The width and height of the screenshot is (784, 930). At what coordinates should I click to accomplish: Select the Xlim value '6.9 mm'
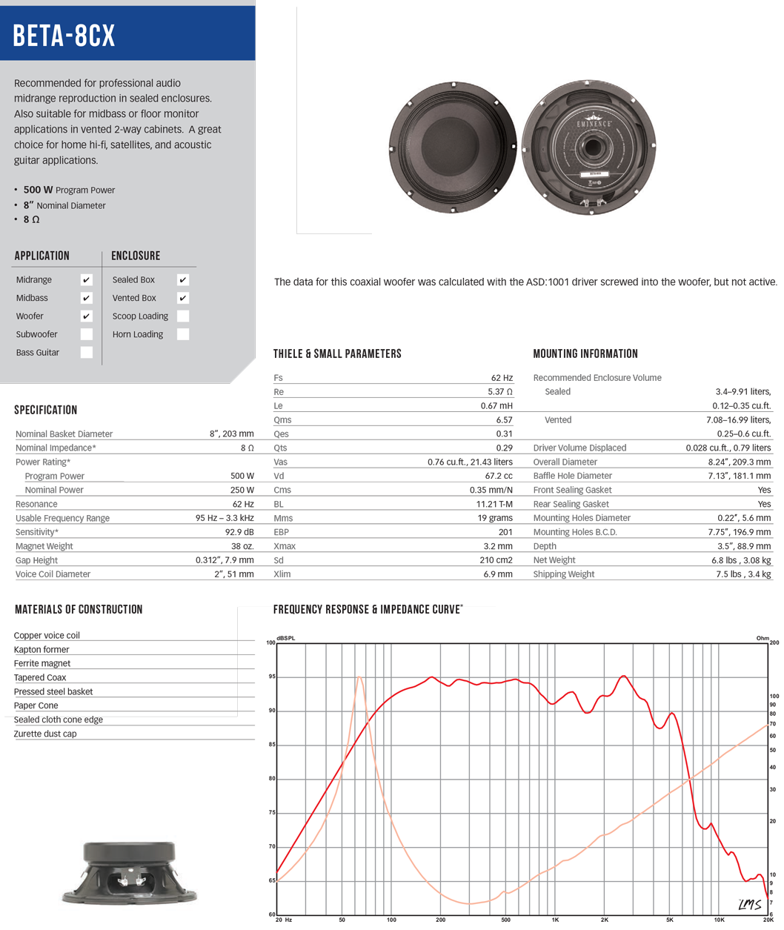click(499, 574)
